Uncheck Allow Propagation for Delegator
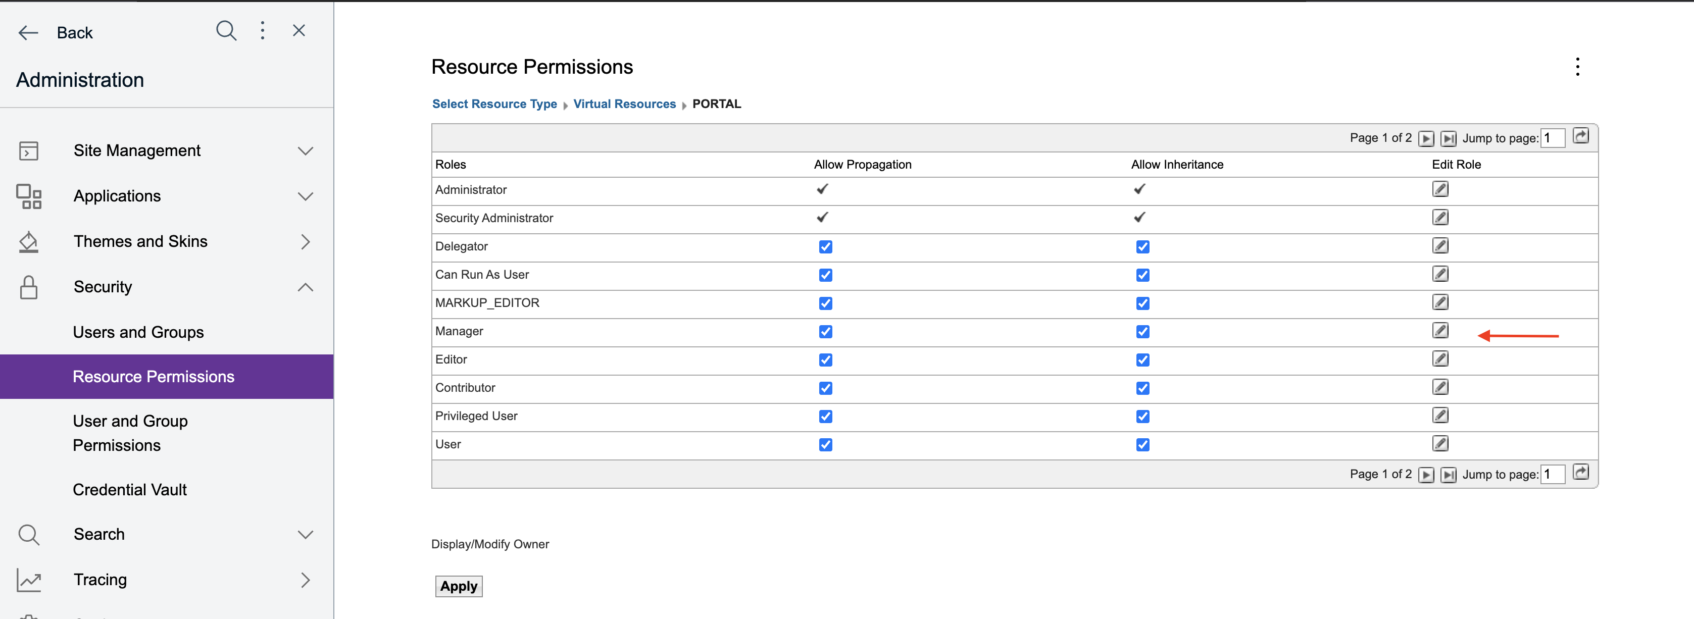The image size is (1694, 619). (x=825, y=247)
